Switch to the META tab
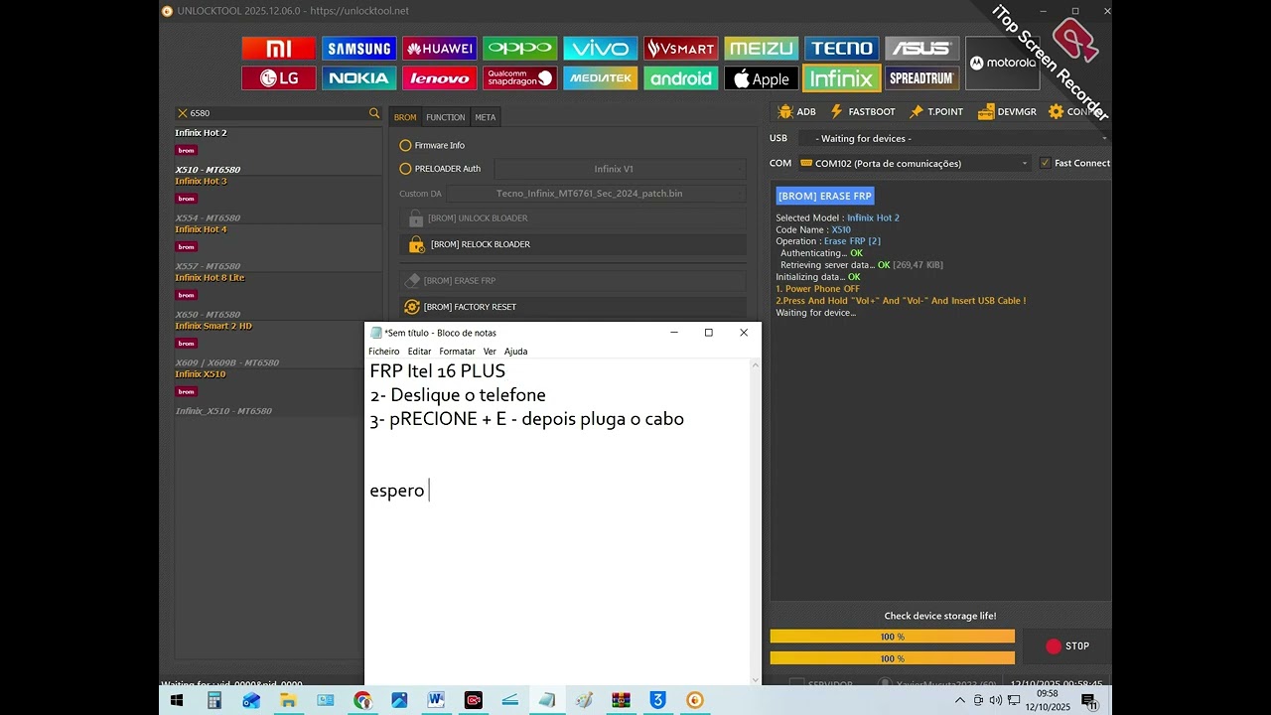 (485, 117)
